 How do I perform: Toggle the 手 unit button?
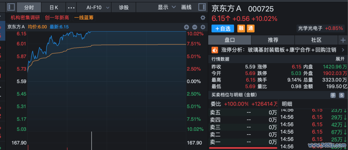pos(333,95)
